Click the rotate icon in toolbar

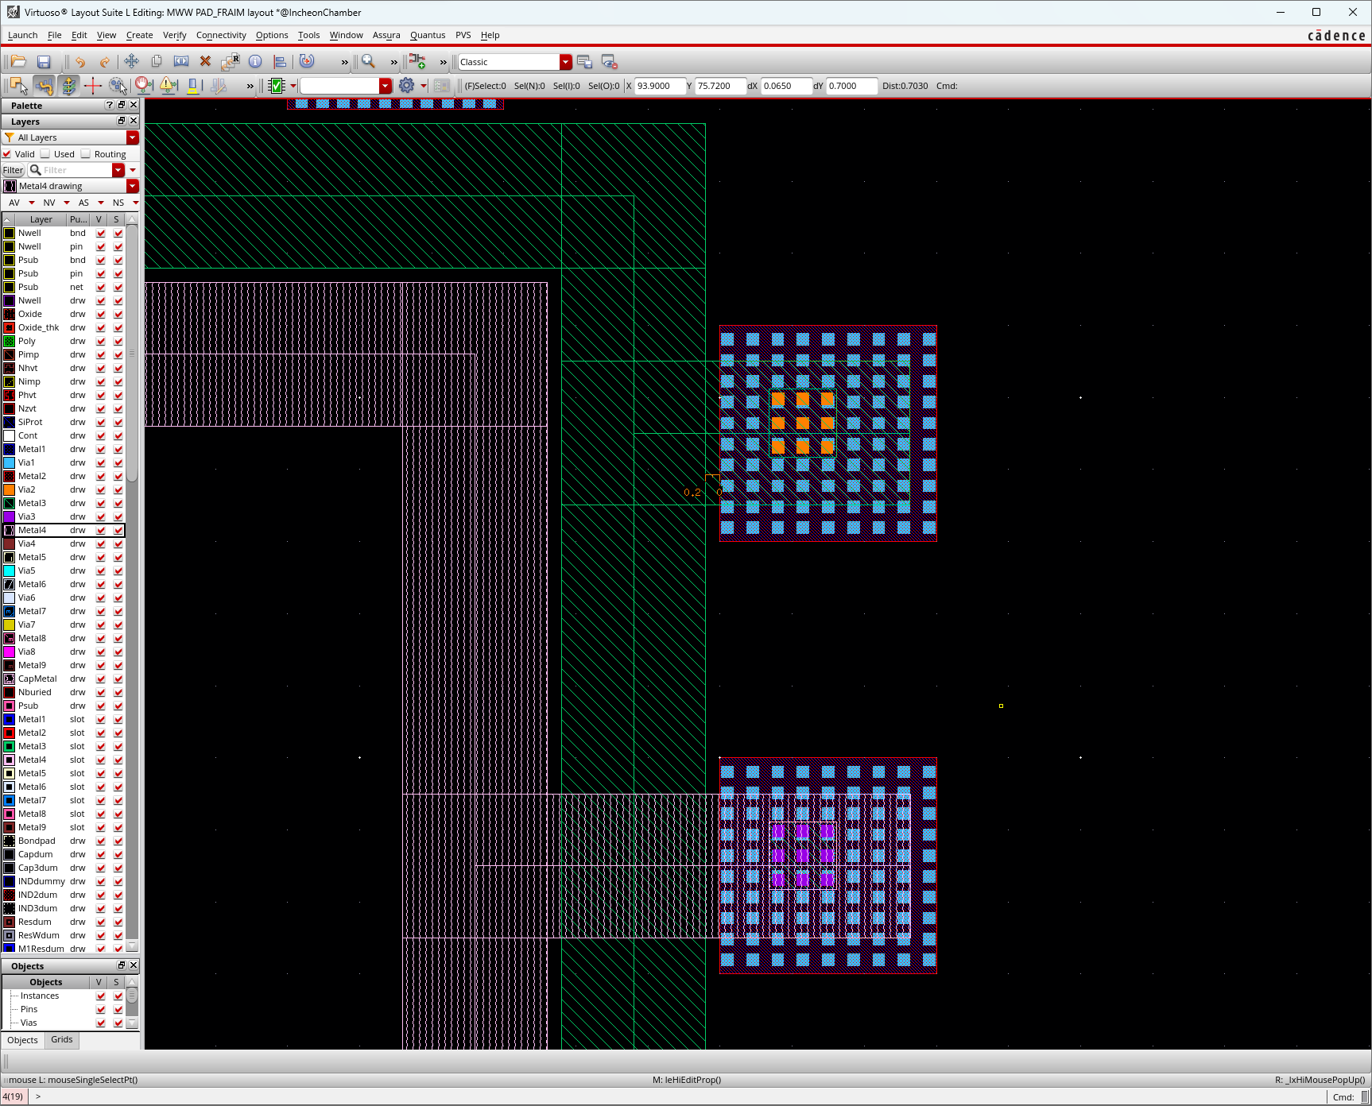click(307, 62)
